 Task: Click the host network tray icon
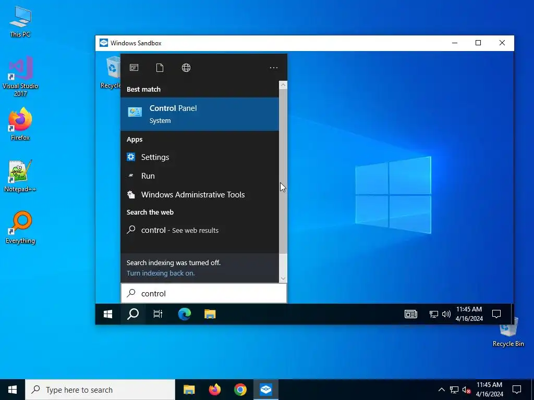pos(454,390)
